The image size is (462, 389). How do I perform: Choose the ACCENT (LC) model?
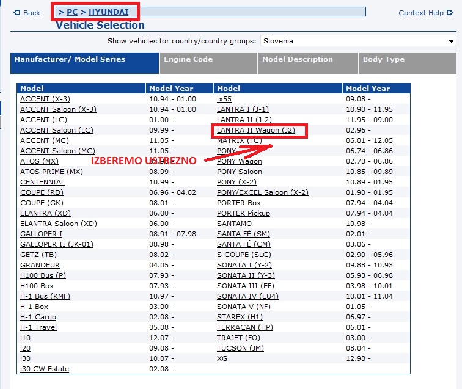click(x=43, y=120)
